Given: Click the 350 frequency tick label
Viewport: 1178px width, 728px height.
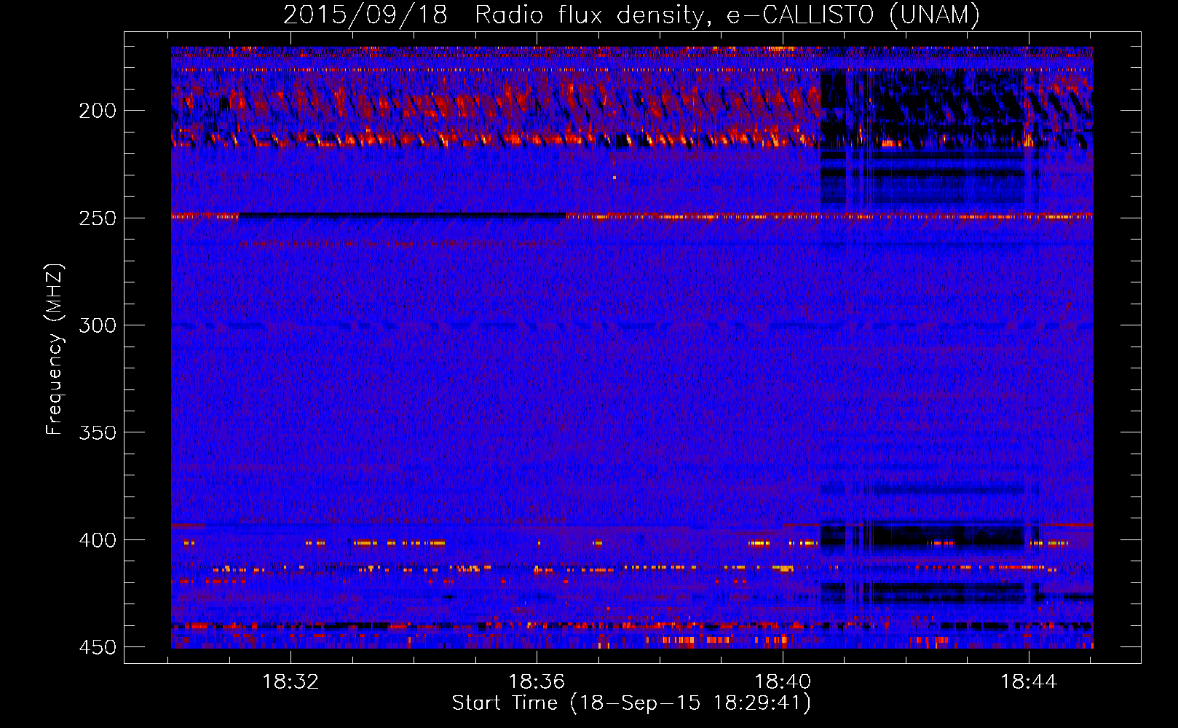Looking at the screenshot, I should tap(97, 432).
